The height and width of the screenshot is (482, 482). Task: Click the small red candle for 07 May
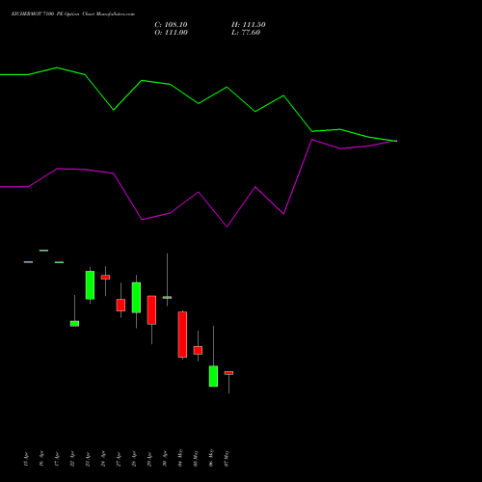tap(228, 373)
